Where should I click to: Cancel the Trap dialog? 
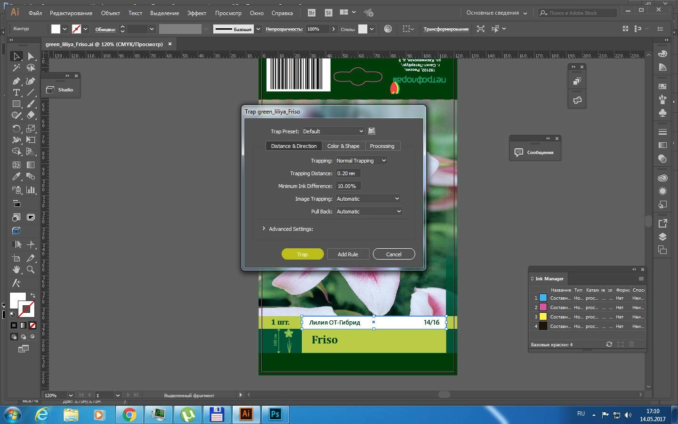[x=394, y=254]
